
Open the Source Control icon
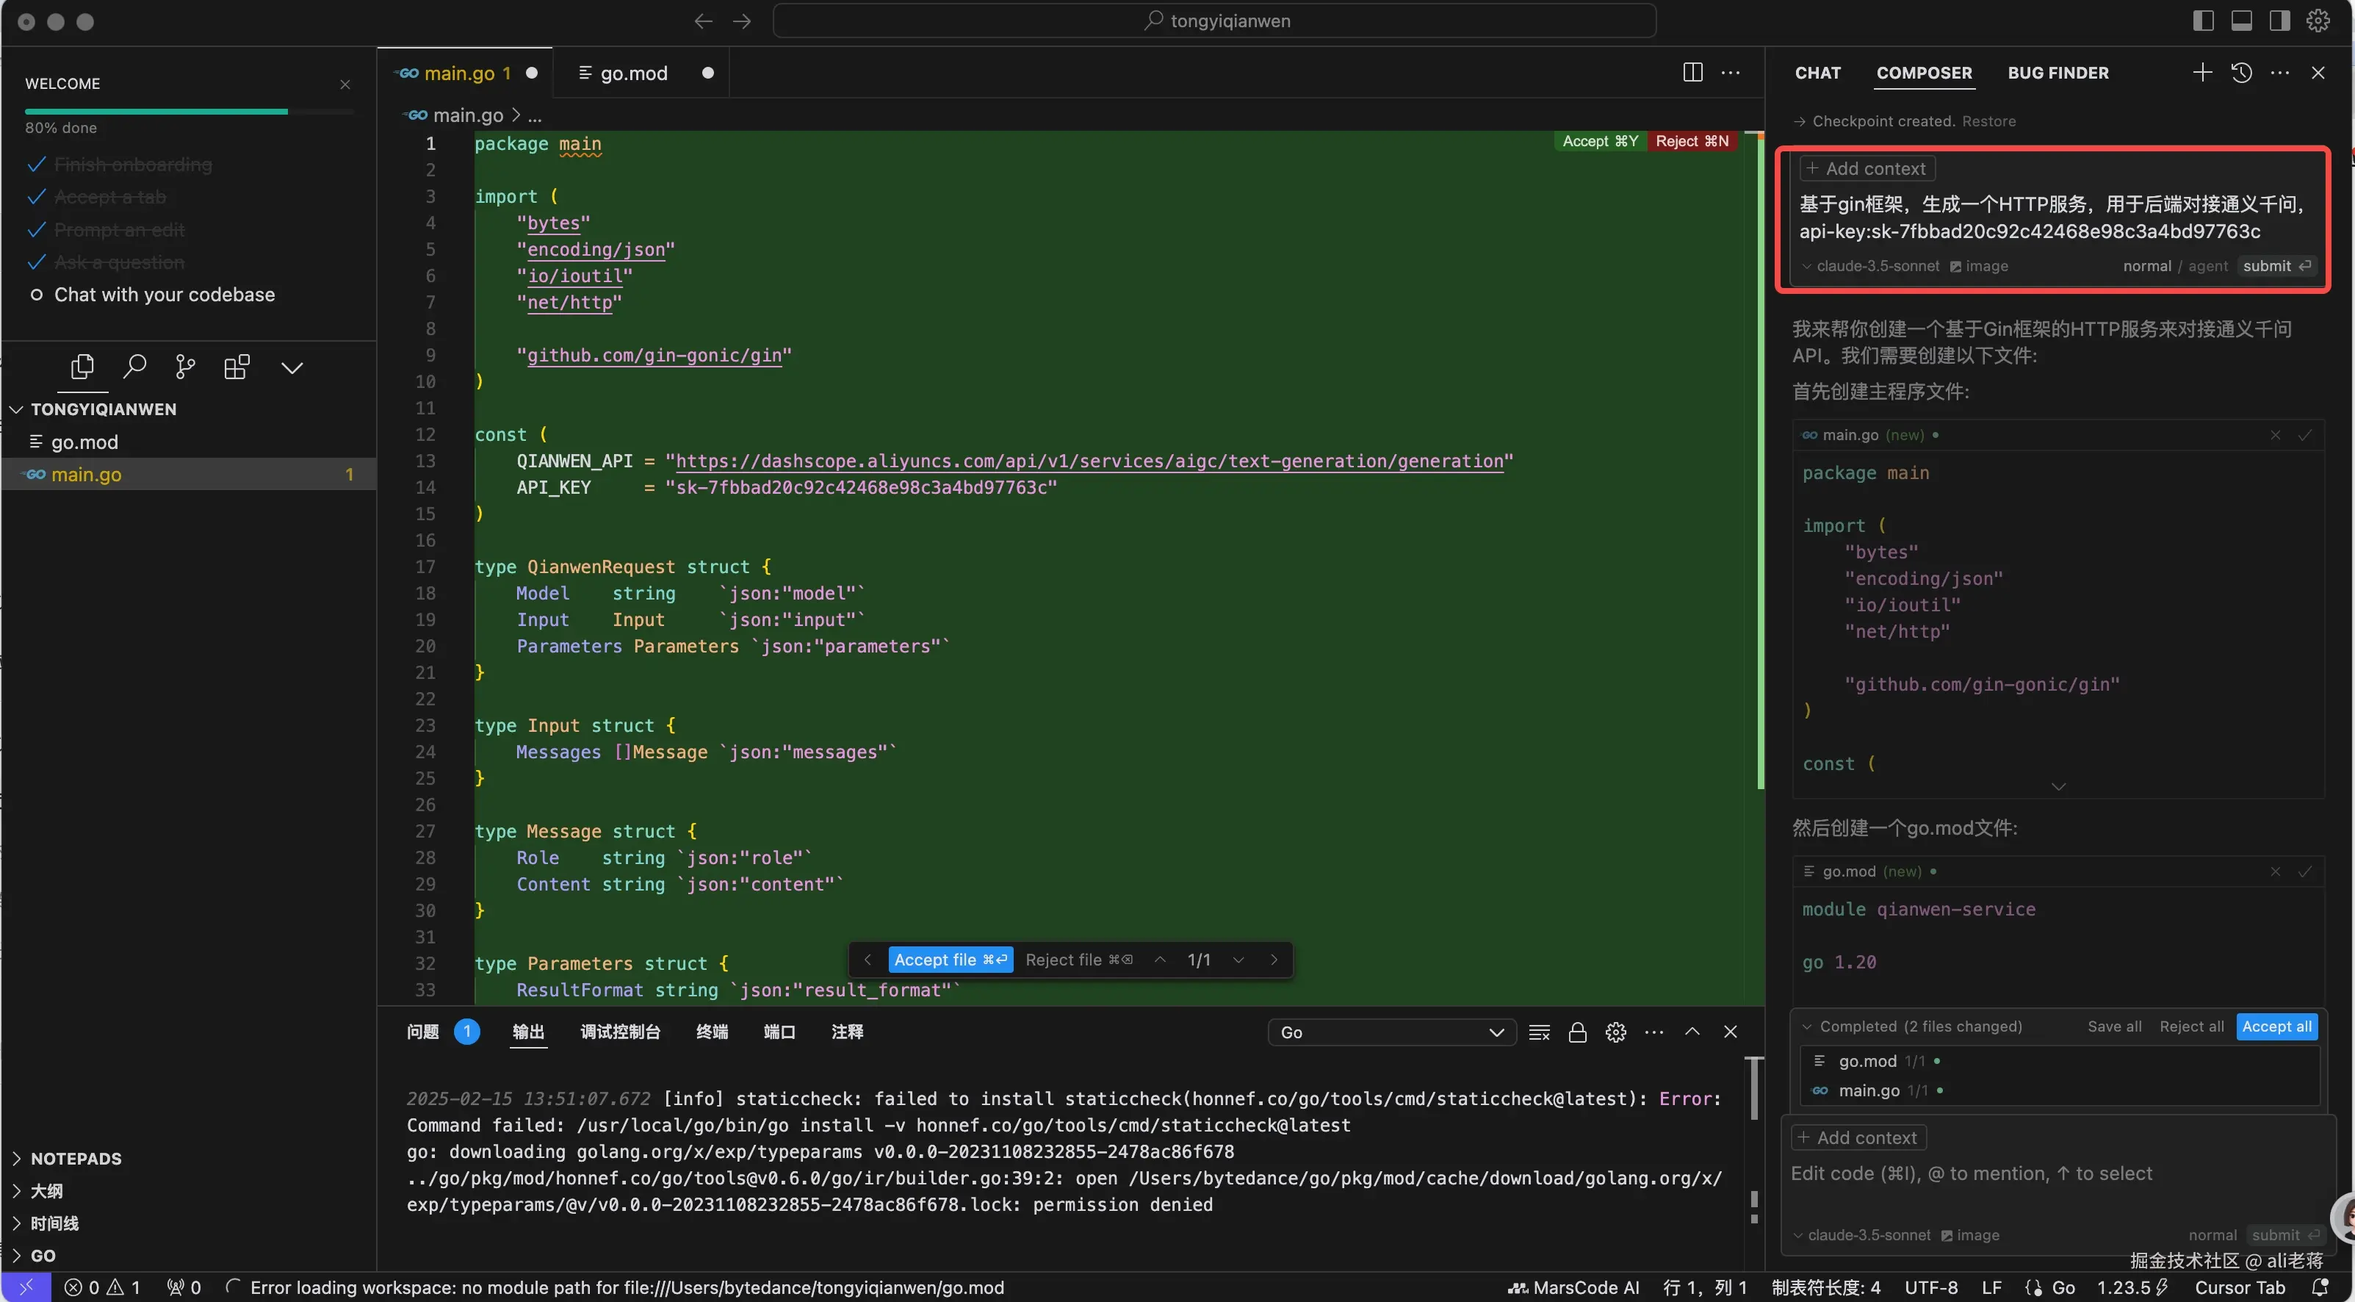pos(186,367)
